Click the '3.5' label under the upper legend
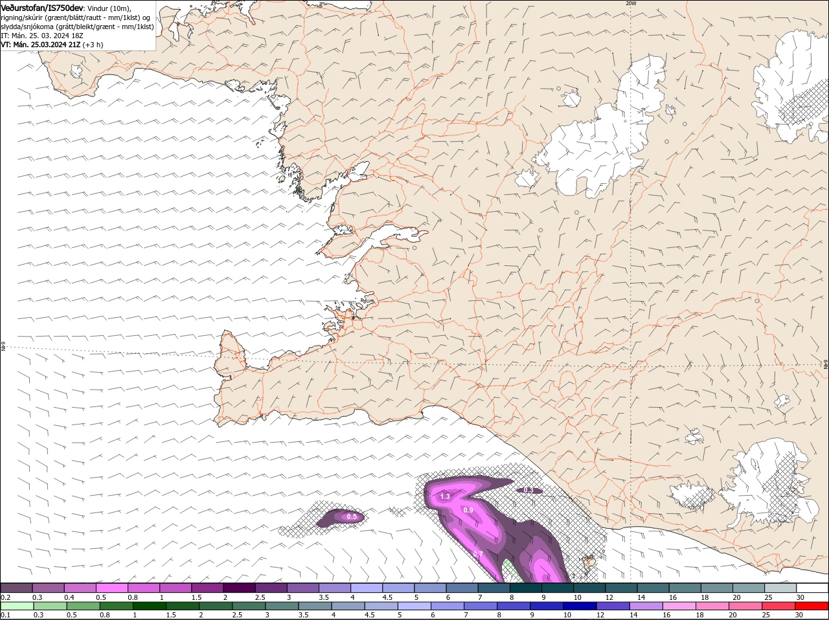The width and height of the screenshot is (829, 620). click(x=324, y=597)
